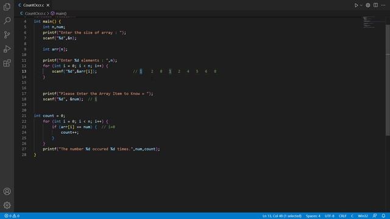
Task: Click main() in the breadcrumb
Action: (x=61, y=13)
